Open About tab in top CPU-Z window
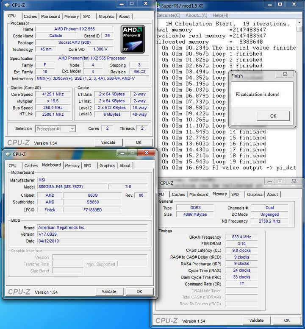This screenshot has width=305, height=329. pyautogui.click(x=124, y=17)
